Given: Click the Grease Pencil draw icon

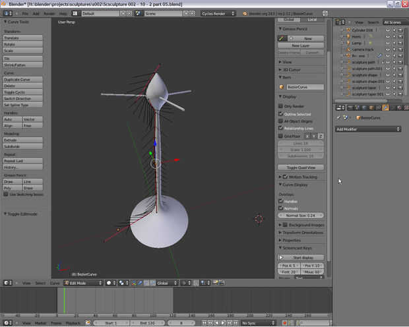Looking at the screenshot, I should click(282, 38).
